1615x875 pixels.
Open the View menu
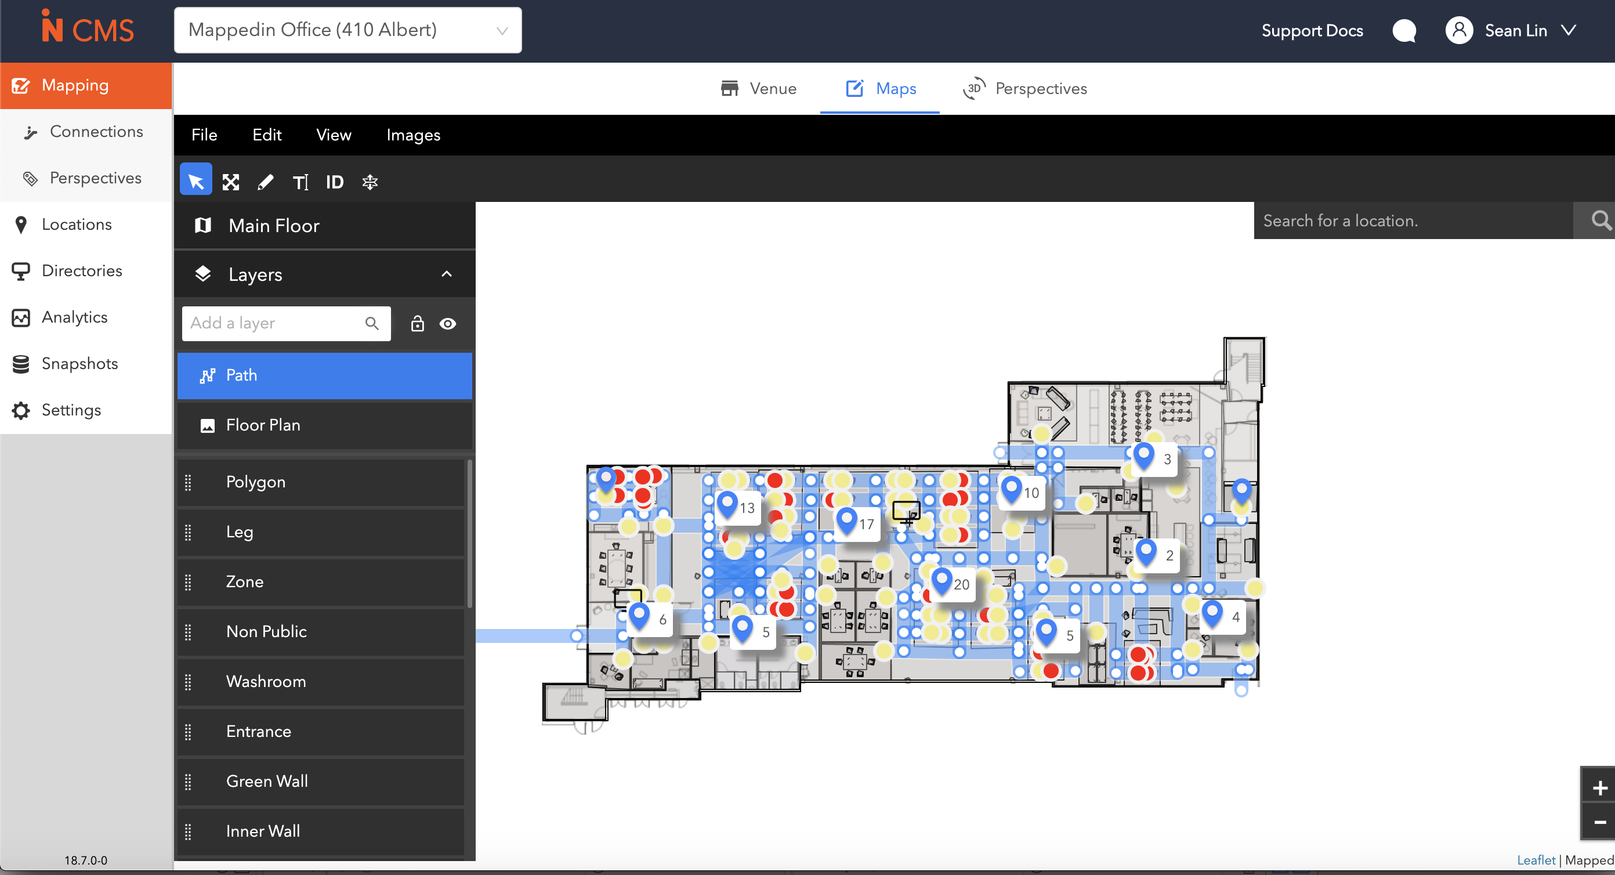(x=334, y=135)
